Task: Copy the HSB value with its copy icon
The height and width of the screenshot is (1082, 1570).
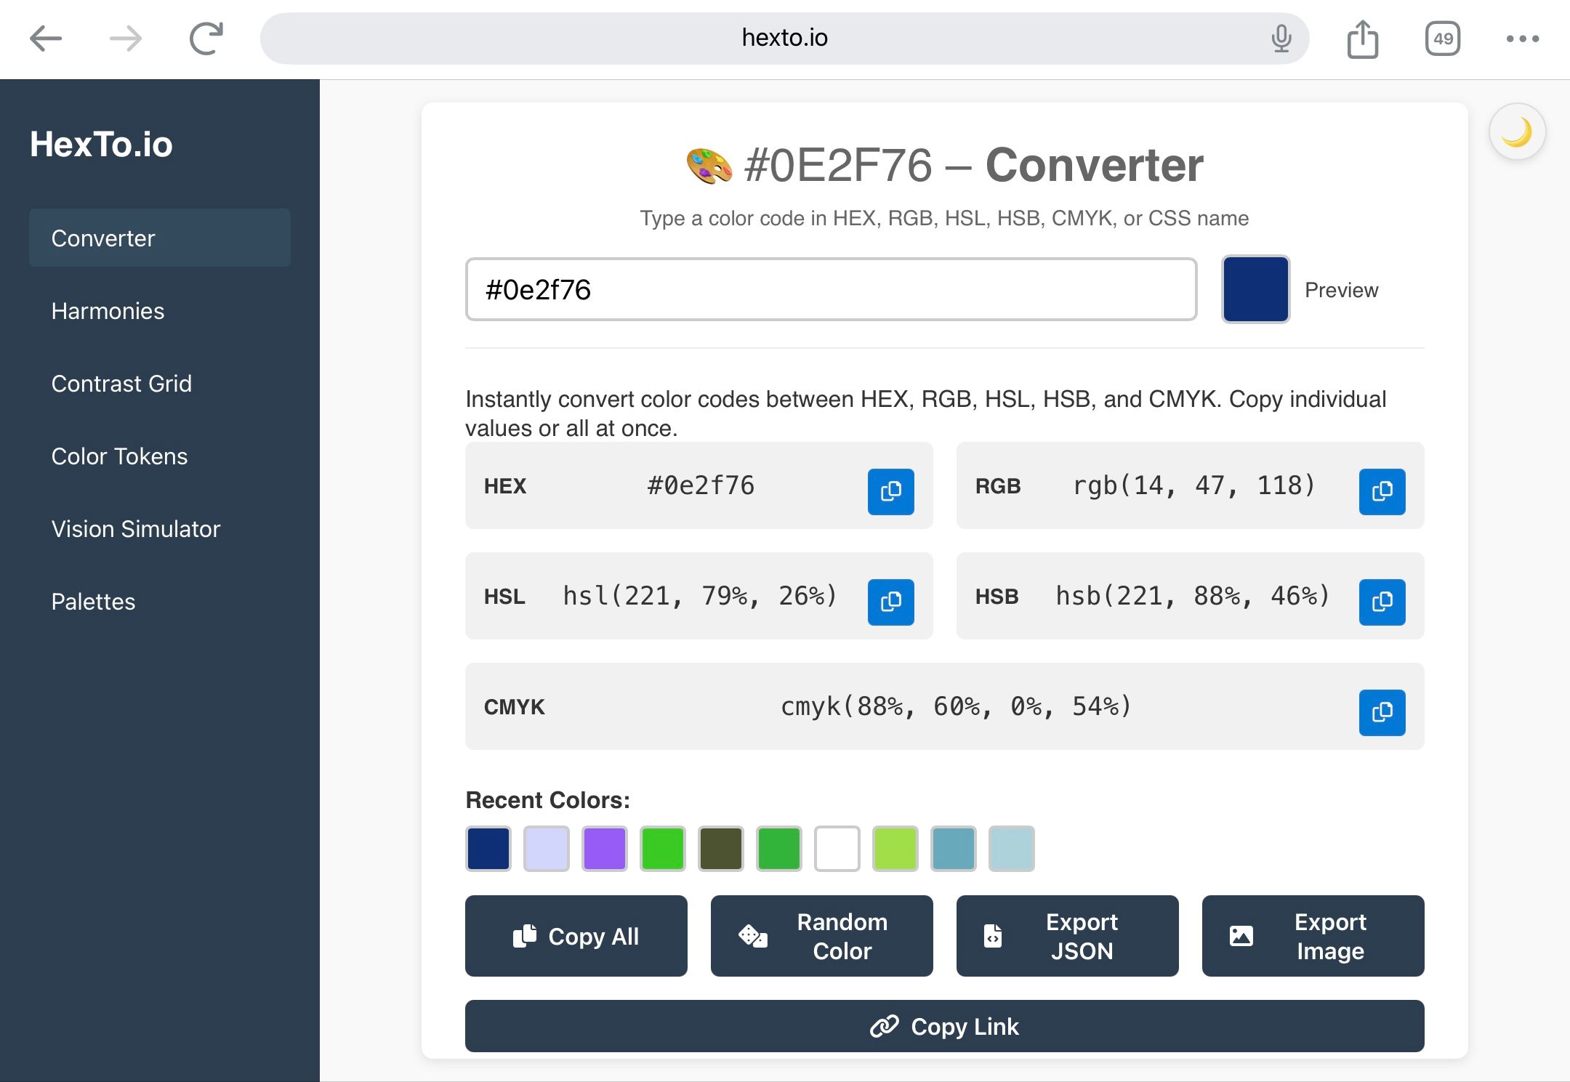Action: click(x=1382, y=602)
